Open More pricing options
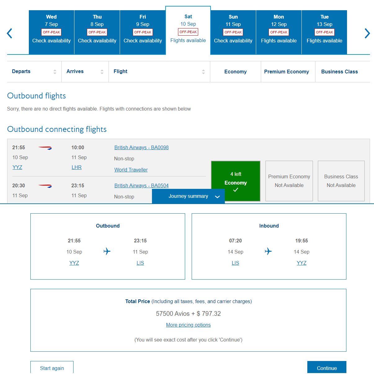The height and width of the screenshot is (374, 374). coord(188,325)
